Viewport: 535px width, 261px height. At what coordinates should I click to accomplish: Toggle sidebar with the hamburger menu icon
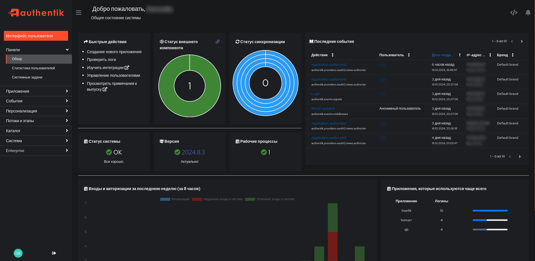coord(79,13)
